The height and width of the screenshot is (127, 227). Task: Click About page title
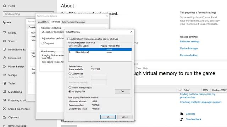pyautogui.click(x=67, y=6)
